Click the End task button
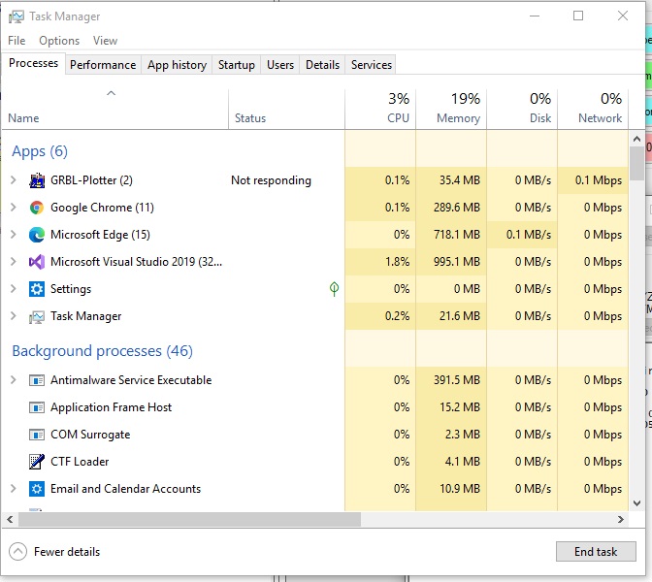 pos(596,552)
